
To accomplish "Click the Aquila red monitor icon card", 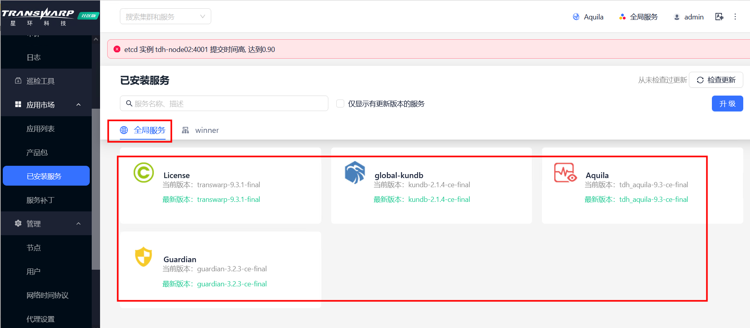I will point(565,173).
